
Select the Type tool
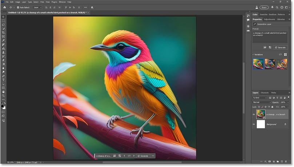(3, 80)
